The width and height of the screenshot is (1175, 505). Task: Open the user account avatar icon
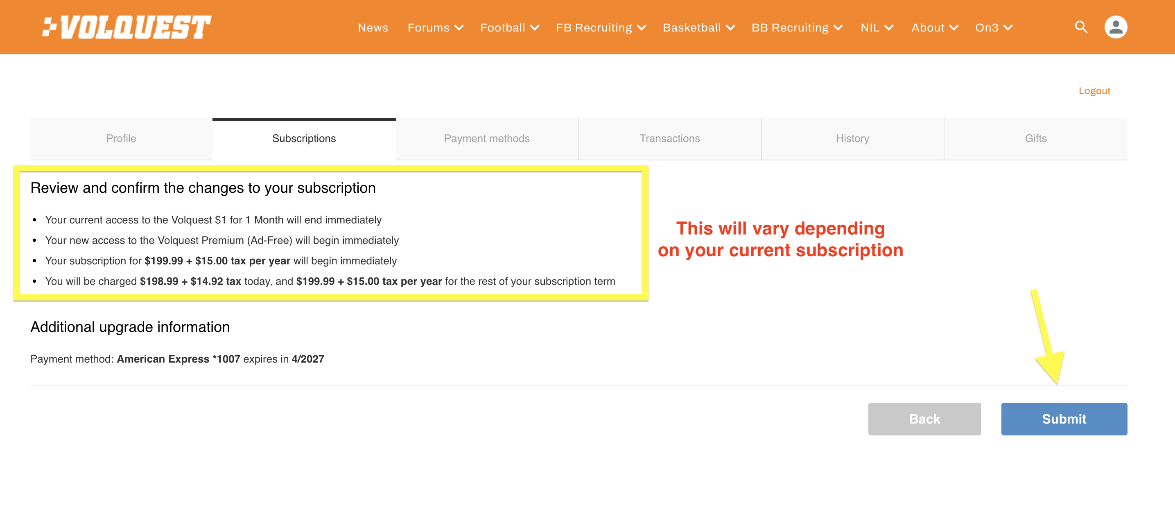1115,27
